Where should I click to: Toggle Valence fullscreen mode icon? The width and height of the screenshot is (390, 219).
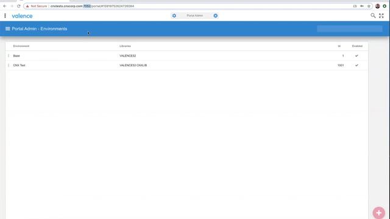(381, 16)
